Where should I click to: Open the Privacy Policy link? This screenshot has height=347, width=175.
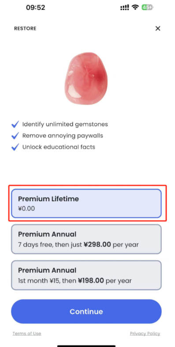coord(145,333)
